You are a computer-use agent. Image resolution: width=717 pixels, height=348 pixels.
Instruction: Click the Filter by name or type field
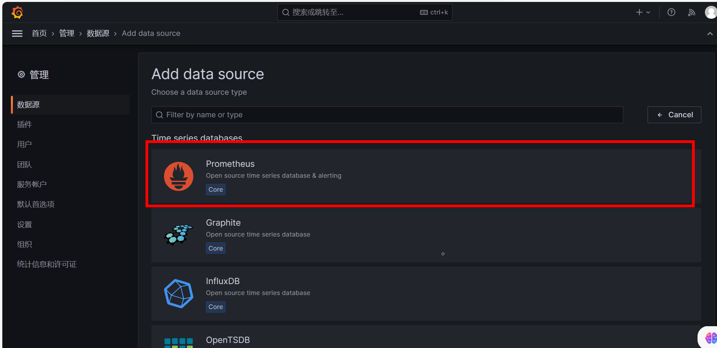click(387, 115)
